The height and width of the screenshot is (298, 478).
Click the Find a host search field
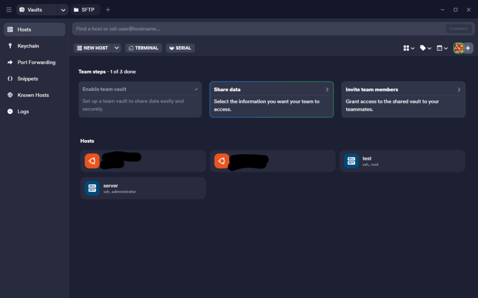point(257,29)
